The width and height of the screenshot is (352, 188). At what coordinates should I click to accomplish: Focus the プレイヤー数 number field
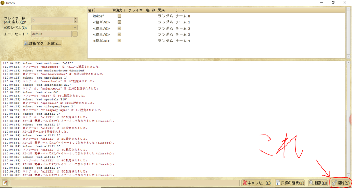(53, 20)
